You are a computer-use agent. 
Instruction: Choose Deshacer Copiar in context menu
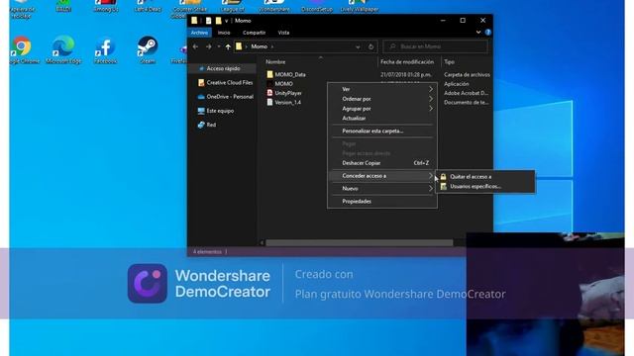382,163
